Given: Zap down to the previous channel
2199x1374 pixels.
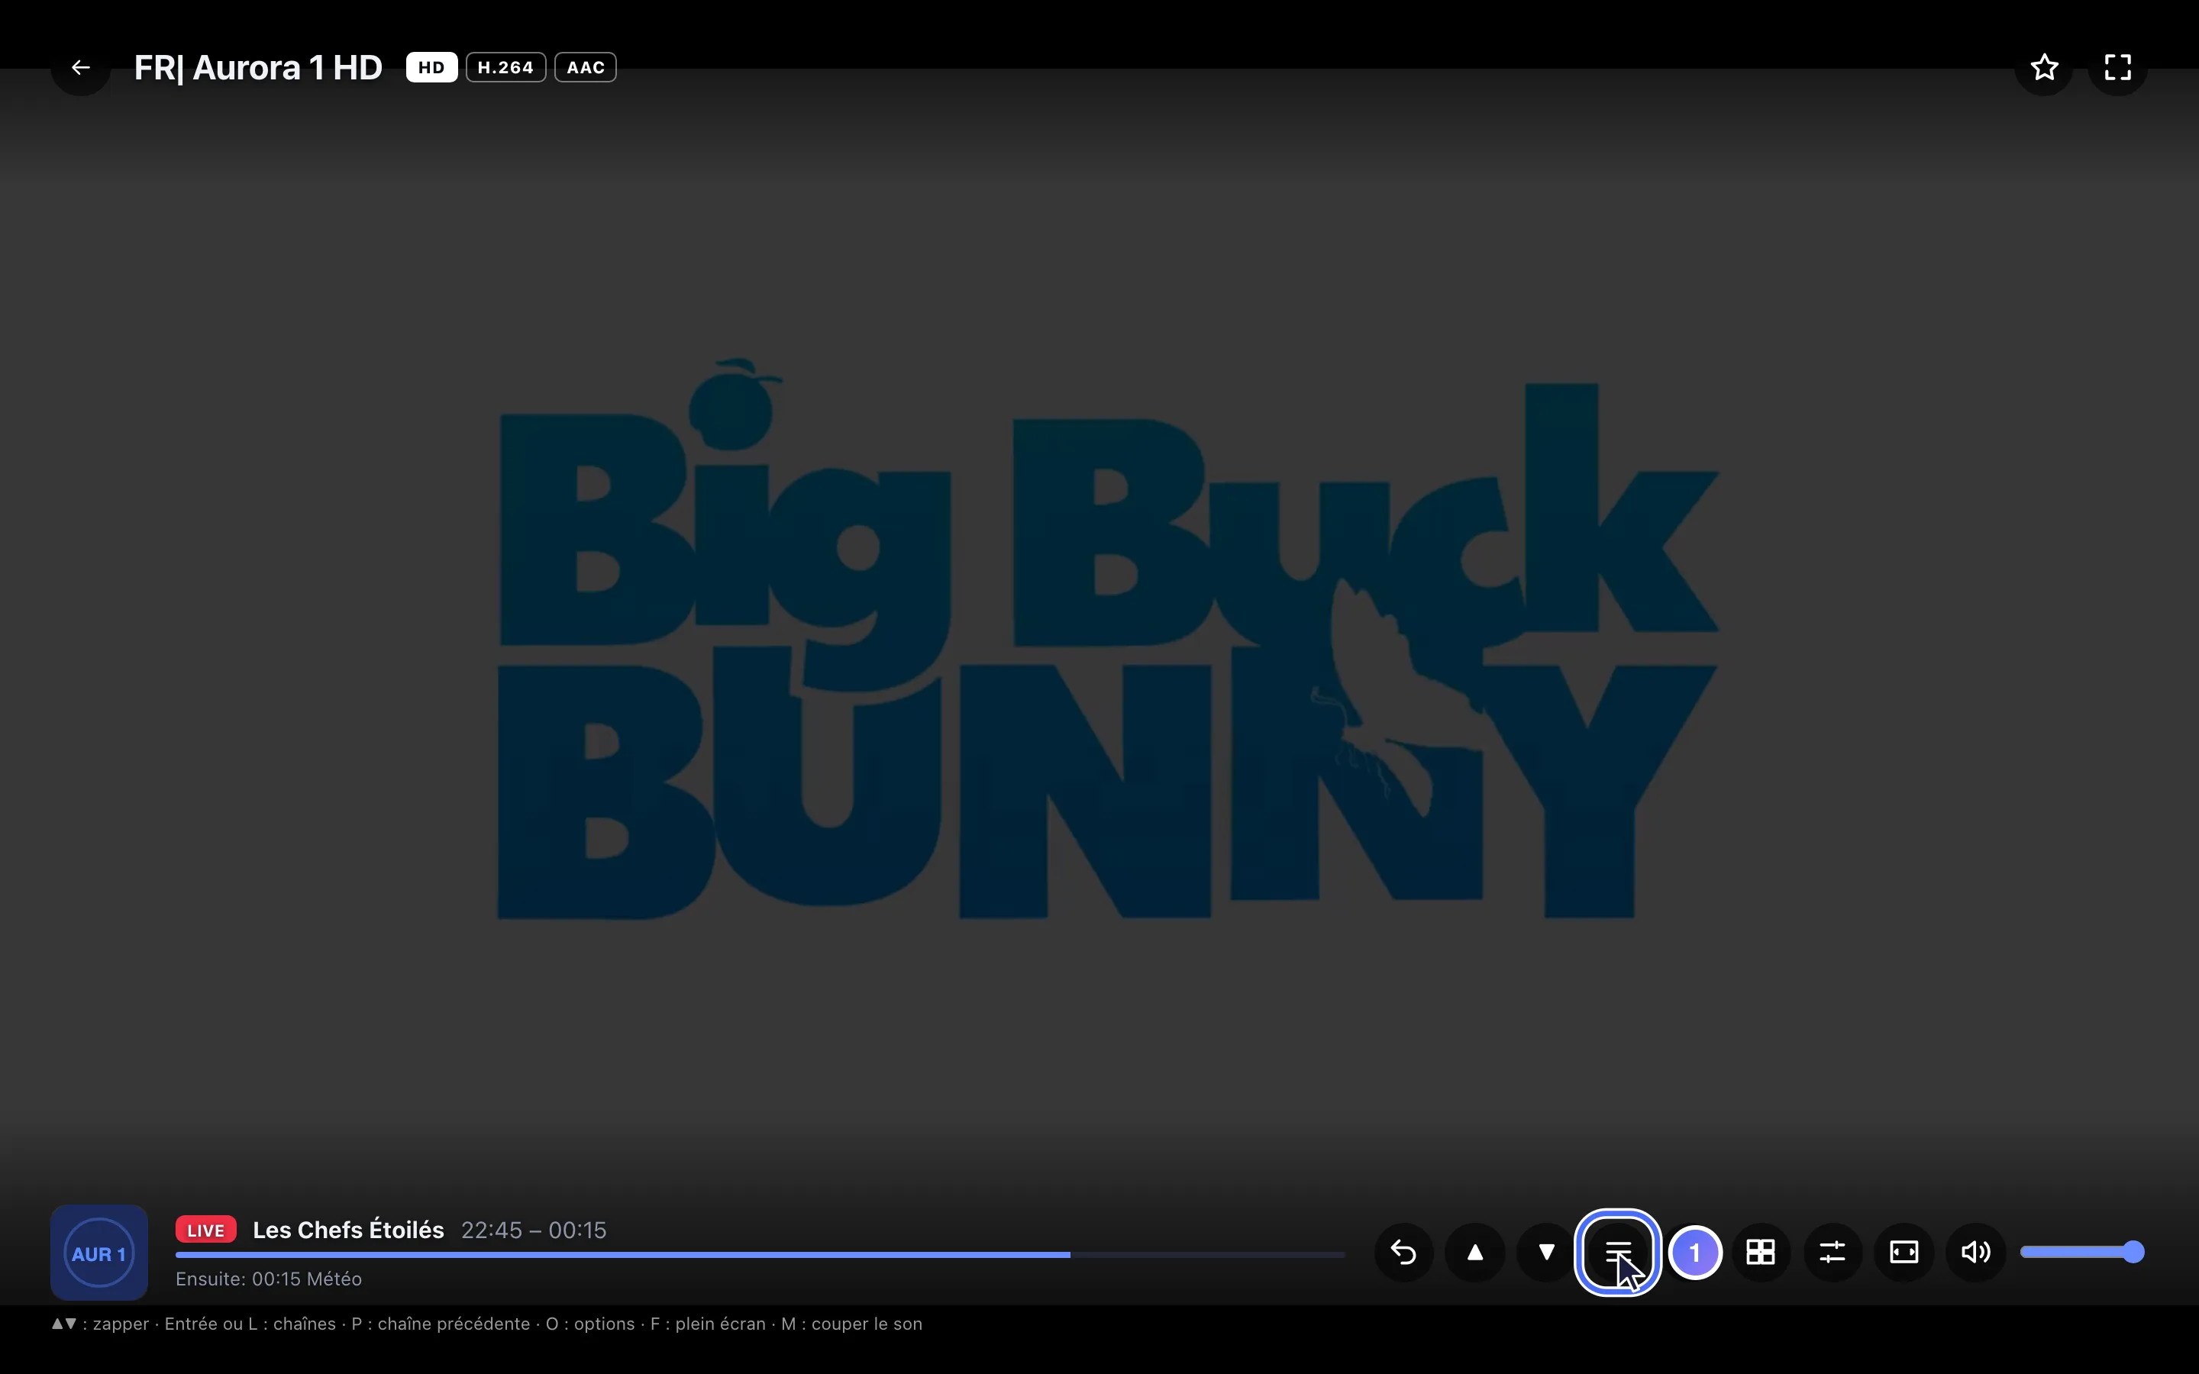Looking at the screenshot, I should [x=1547, y=1252].
